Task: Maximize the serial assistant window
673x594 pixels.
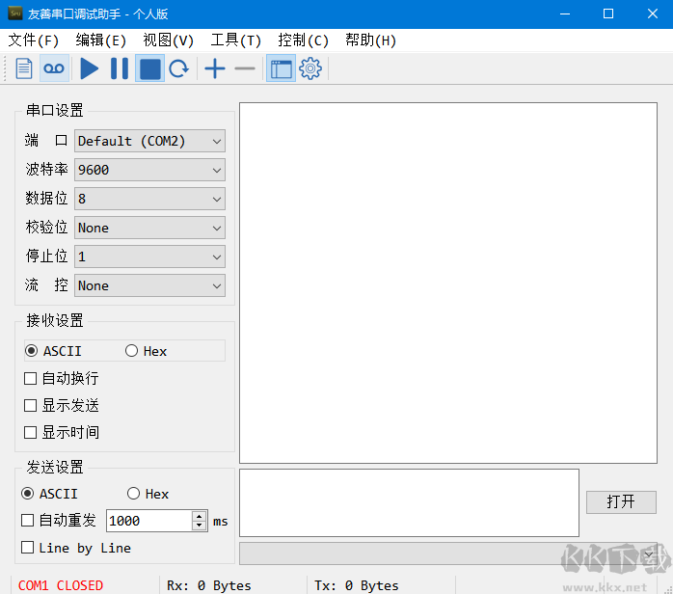Action: [608, 13]
